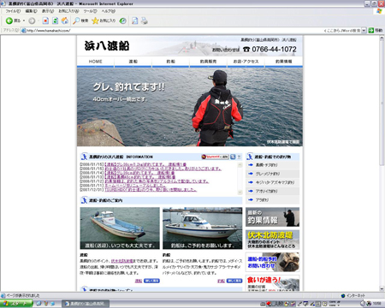Click the Stop loading icon
This screenshot has width=385, height=308.
click(x=45, y=21)
